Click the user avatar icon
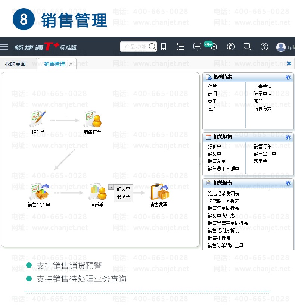The height and width of the screenshot is (306, 295). click(x=281, y=47)
